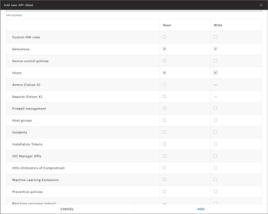
Task: Tick Read for Prevention policies
Action: click(164, 192)
